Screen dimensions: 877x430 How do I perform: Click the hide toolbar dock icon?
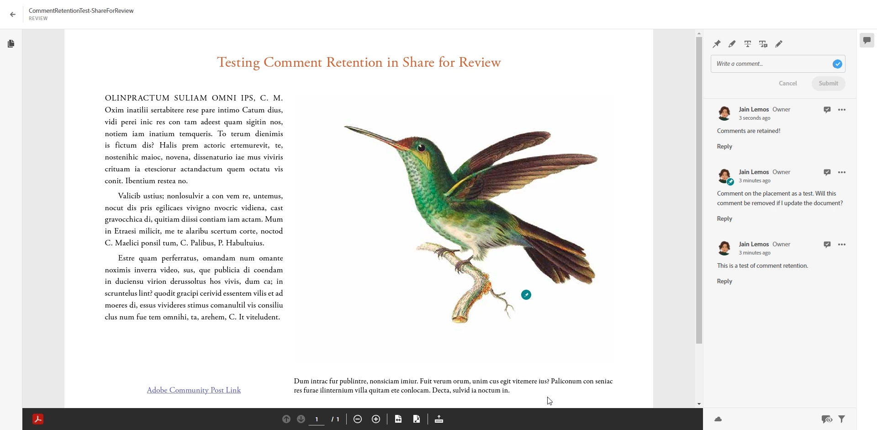[439, 419]
